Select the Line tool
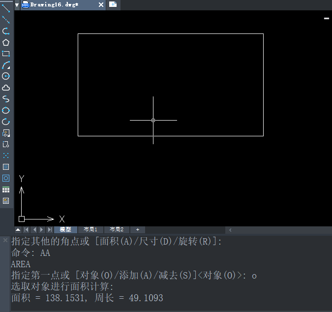 click(6, 8)
